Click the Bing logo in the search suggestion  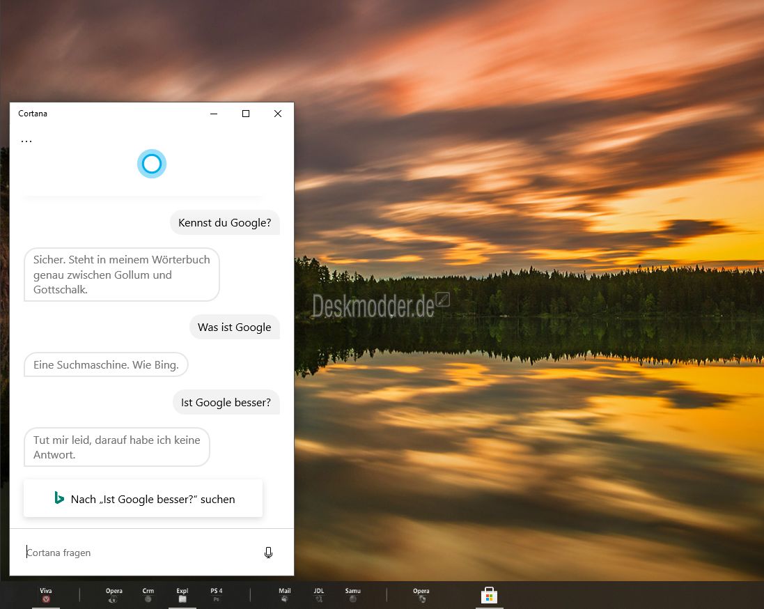click(x=59, y=498)
